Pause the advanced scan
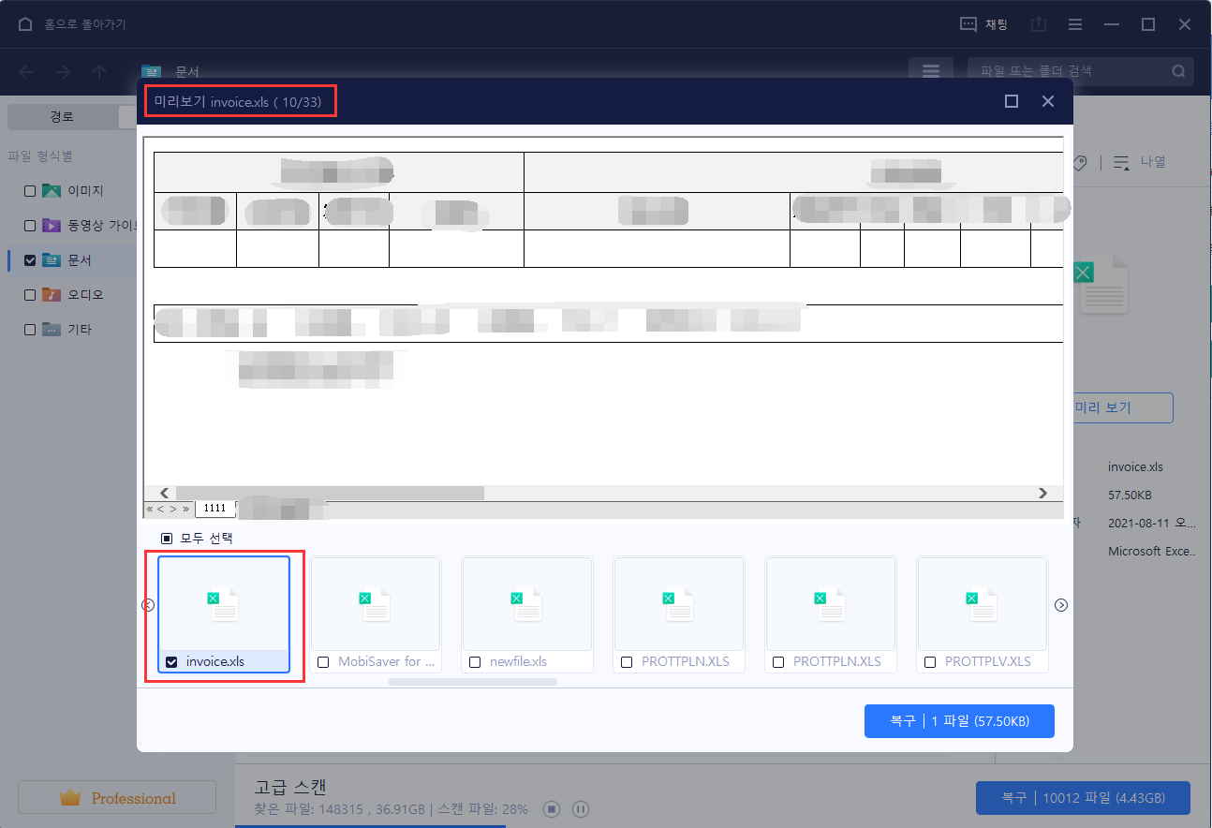 click(580, 808)
